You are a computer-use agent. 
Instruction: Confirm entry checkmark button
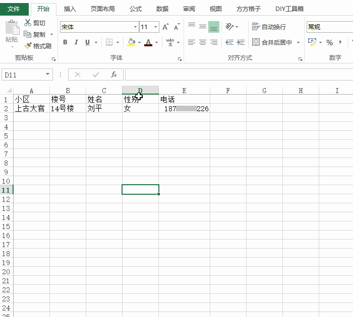pyautogui.click(x=96, y=74)
